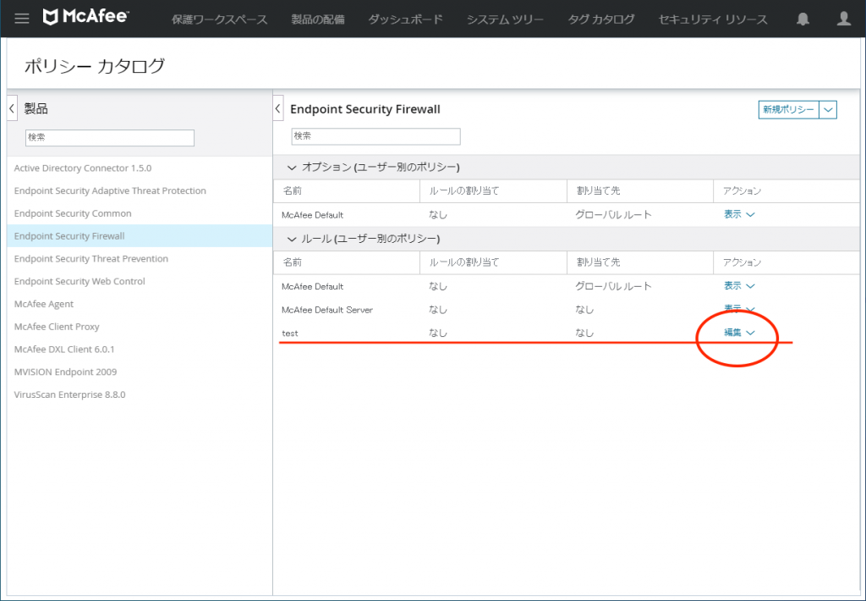866x601 pixels.
Task: Focus the Endpoint Security Firewall search field
Action: pos(375,136)
